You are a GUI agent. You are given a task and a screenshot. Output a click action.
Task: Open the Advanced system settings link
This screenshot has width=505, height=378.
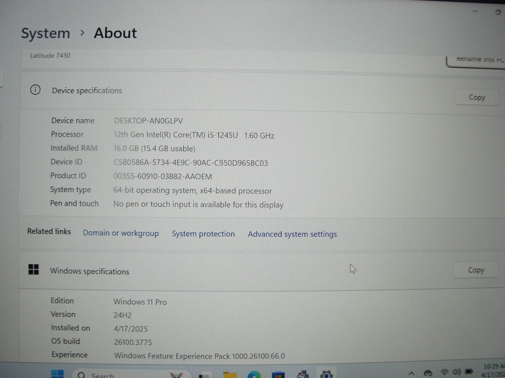[x=292, y=234]
